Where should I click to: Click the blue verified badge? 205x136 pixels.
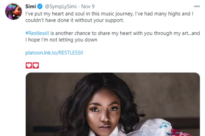click(x=40, y=6)
